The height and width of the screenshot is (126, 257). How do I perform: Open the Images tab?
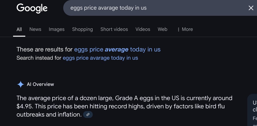click(56, 29)
